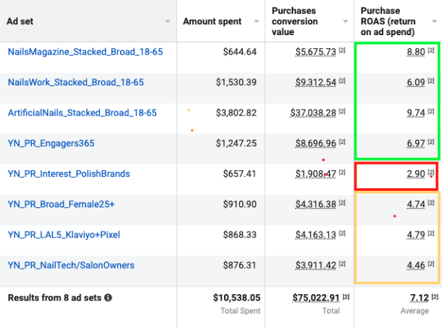Open the YN_PR_Engagers365 ad set
442x328 pixels.
51,143
